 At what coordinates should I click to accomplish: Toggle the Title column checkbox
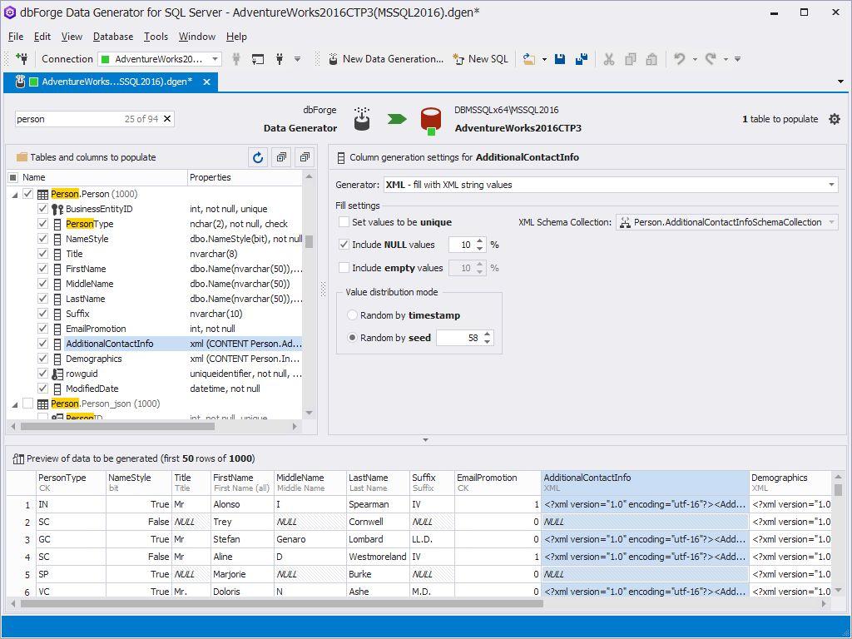point(42,254)
